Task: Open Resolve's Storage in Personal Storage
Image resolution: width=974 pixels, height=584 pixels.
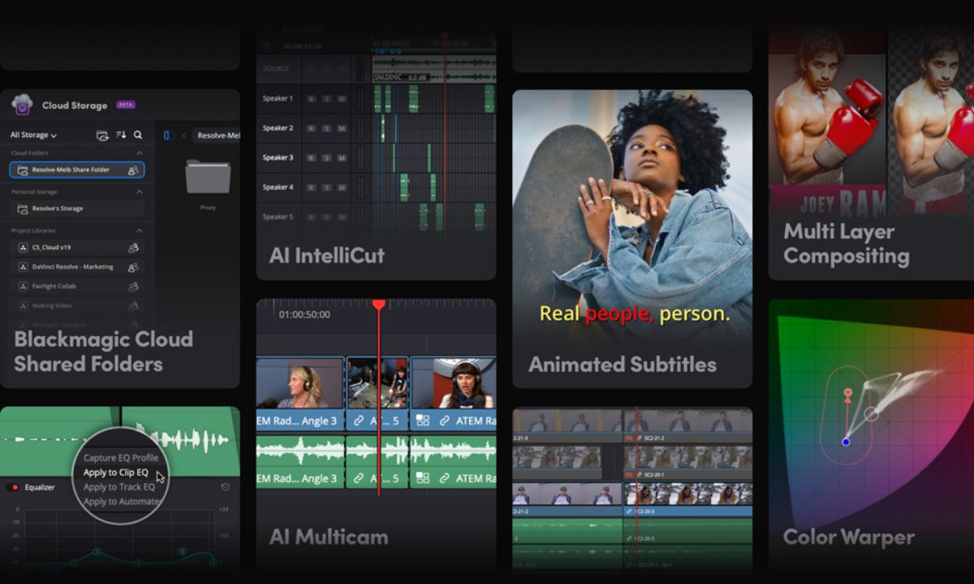Action: click(57, 208)
